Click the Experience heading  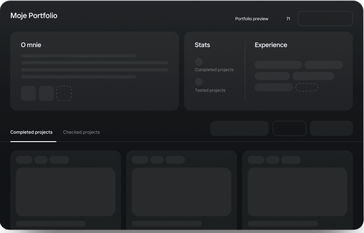(271, 45)
